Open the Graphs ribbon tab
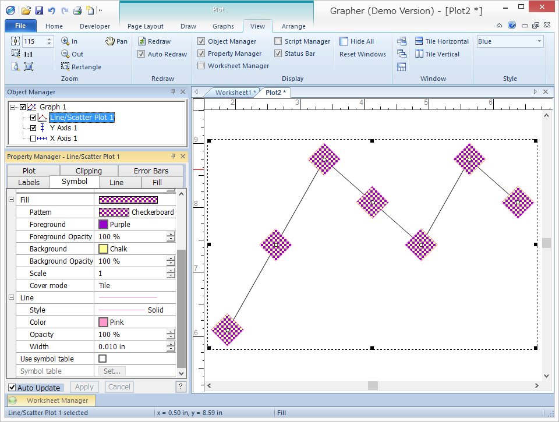Viewport: 559px width, 422px height. tap(223, 26)
